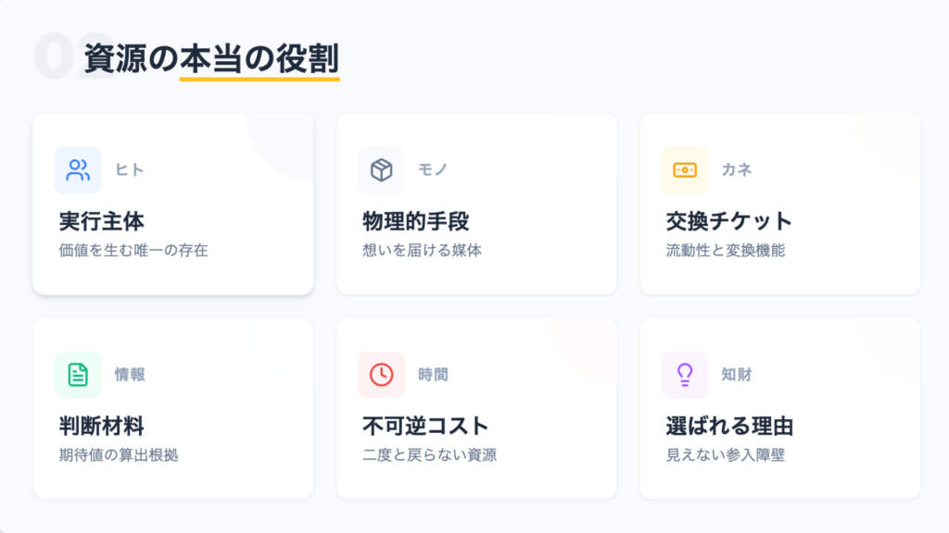Select the 選ばれる理由 card heading
The width and height of the screenshot is (949, 533).
coord(728,427)
